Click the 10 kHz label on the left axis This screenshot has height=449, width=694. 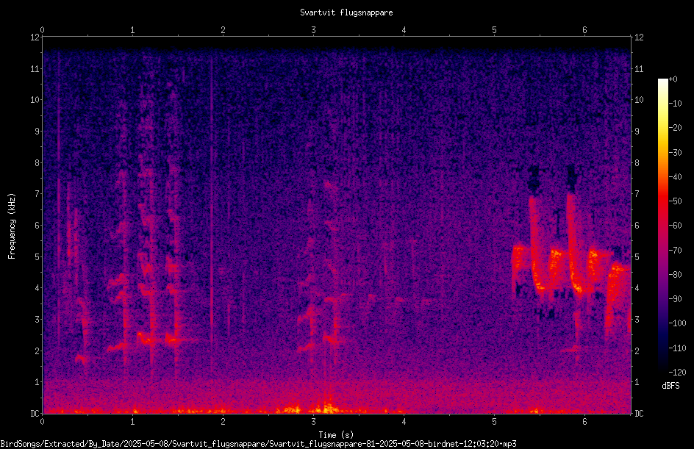coord(35,100)
